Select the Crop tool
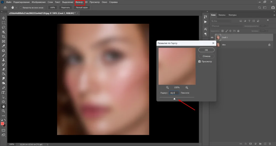This screenshot has height=146, width=276. tap(4, 36)
